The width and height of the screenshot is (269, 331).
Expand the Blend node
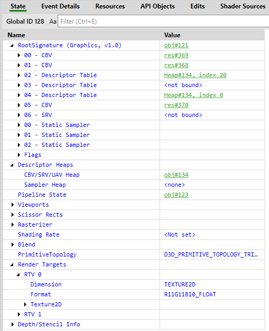point(13,244)
